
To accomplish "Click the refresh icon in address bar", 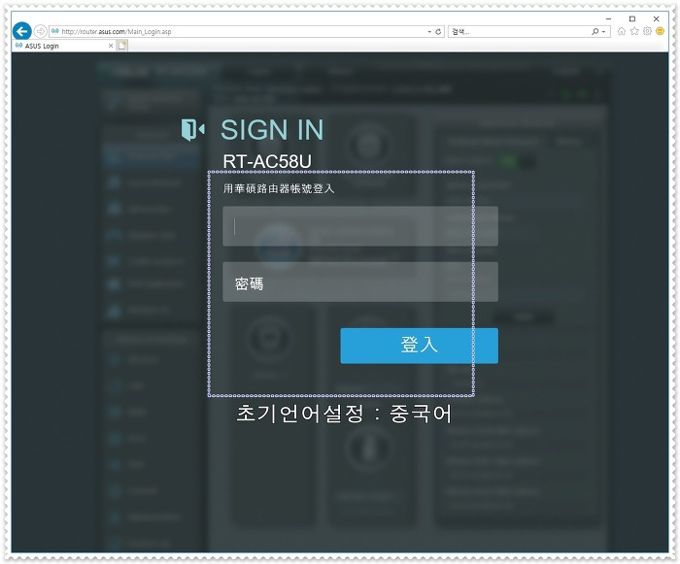I will coord(438,32).
